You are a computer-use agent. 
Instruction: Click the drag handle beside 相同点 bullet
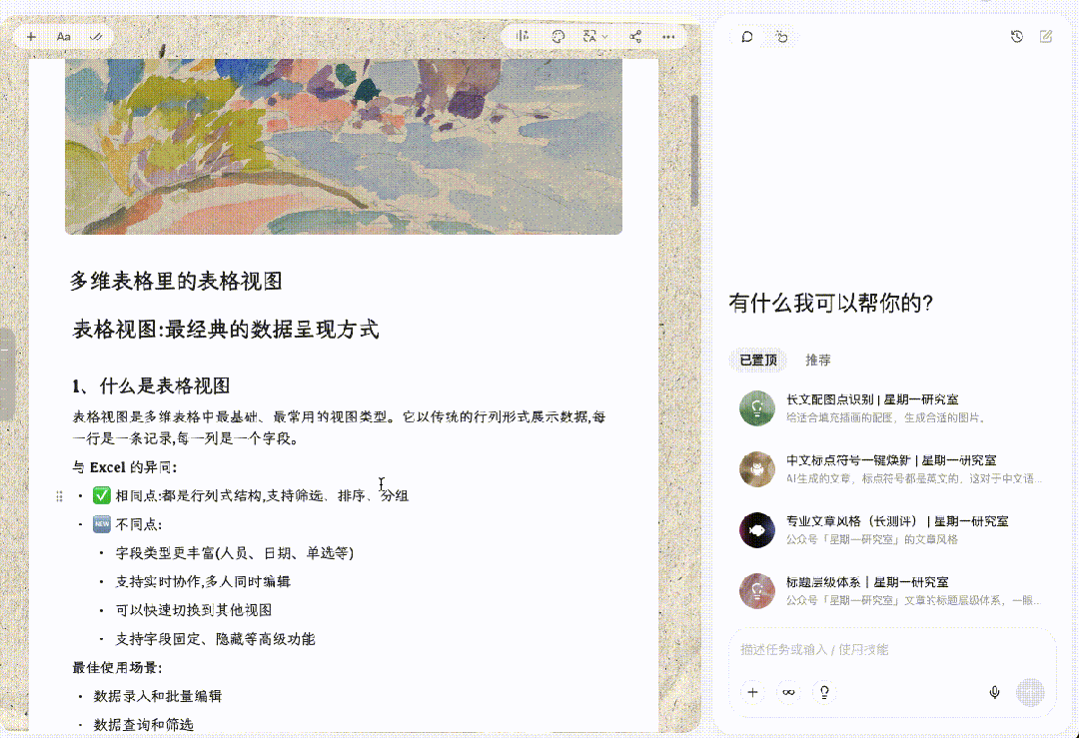click(59, 496)
